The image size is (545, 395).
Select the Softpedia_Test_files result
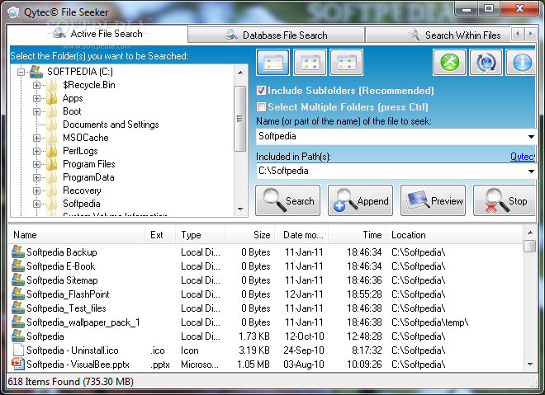pyautogui.click(x=66, y=308)
